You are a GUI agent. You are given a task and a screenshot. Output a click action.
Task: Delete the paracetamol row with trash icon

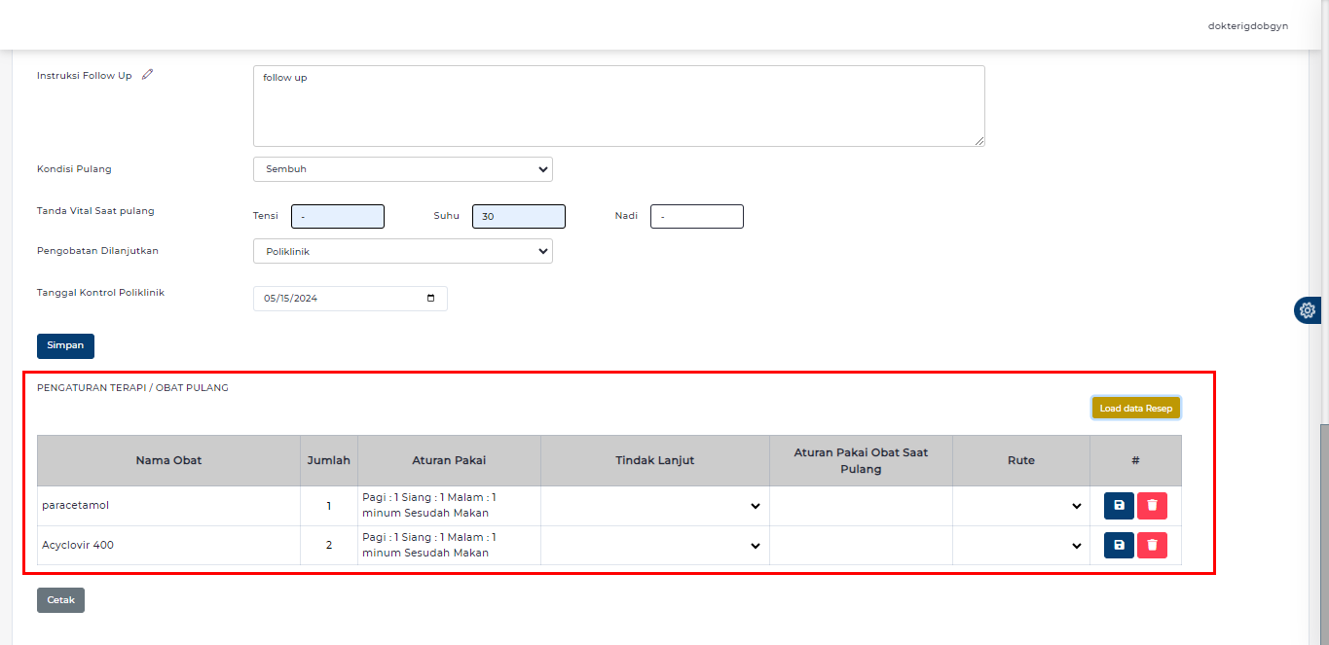pos(1152,506)
